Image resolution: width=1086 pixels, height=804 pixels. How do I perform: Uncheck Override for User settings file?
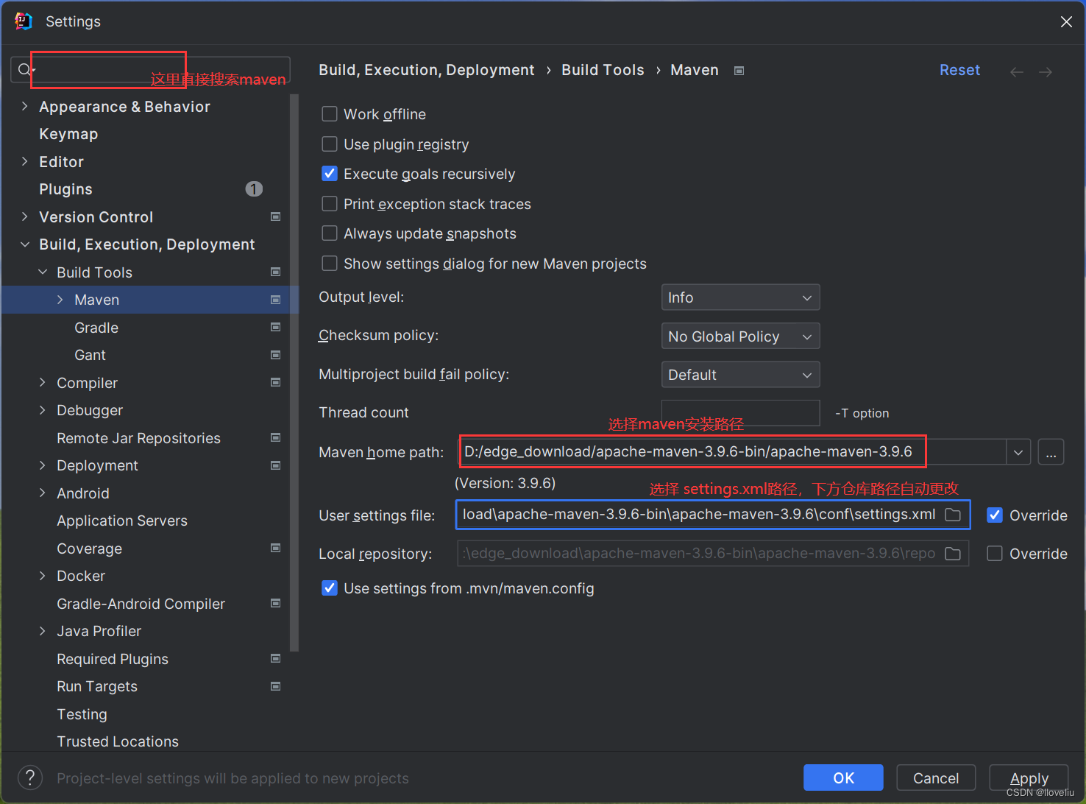995,515
